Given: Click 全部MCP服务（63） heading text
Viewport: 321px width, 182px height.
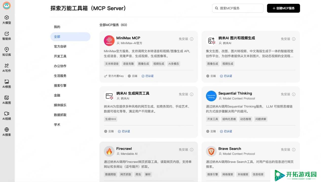Looking at the screenshot, I should click(x=113, y=25).
